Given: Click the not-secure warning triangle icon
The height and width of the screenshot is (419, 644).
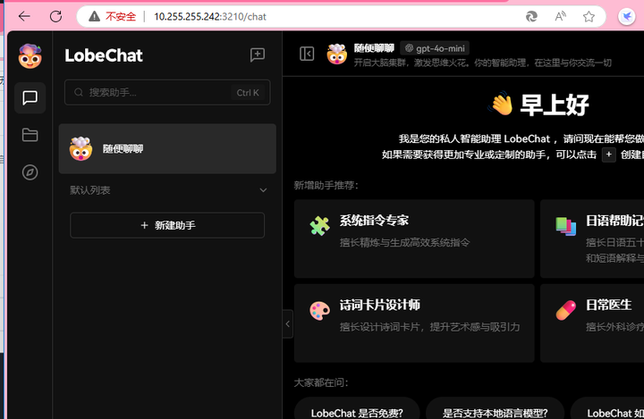Looking at the screenshot, I should pos(94,16).
